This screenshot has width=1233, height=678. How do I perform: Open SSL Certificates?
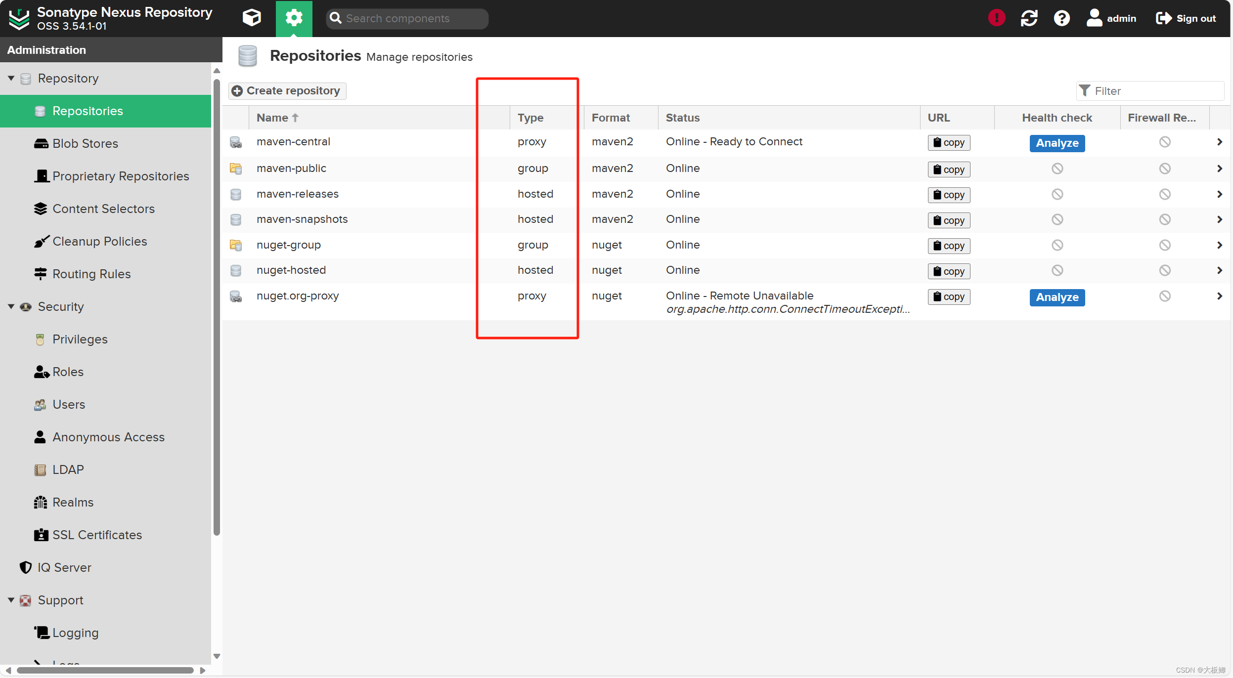pyautogui.click(x=105, y=535)
